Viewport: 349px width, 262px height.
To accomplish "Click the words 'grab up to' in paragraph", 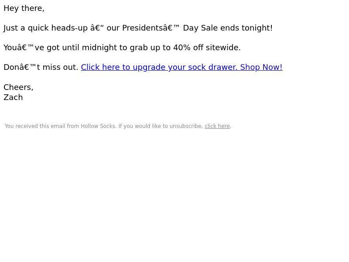I will click(x=150, y=48).
